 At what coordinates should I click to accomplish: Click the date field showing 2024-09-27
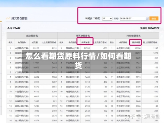pyautogui.click(x=134, y=19)
